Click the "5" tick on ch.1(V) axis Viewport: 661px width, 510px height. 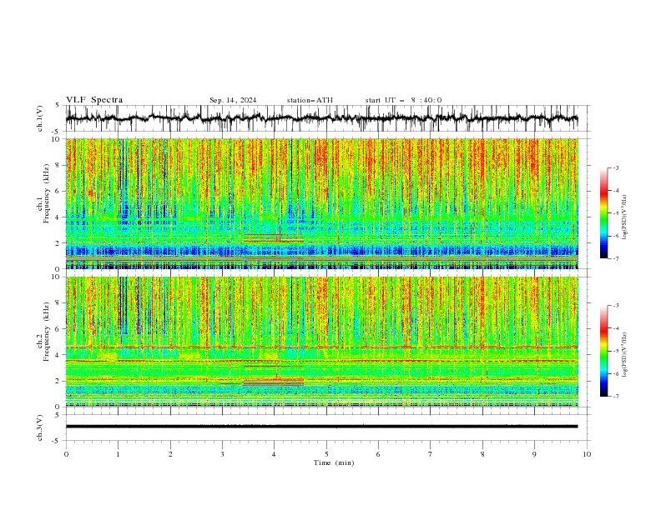coord(58,105)
